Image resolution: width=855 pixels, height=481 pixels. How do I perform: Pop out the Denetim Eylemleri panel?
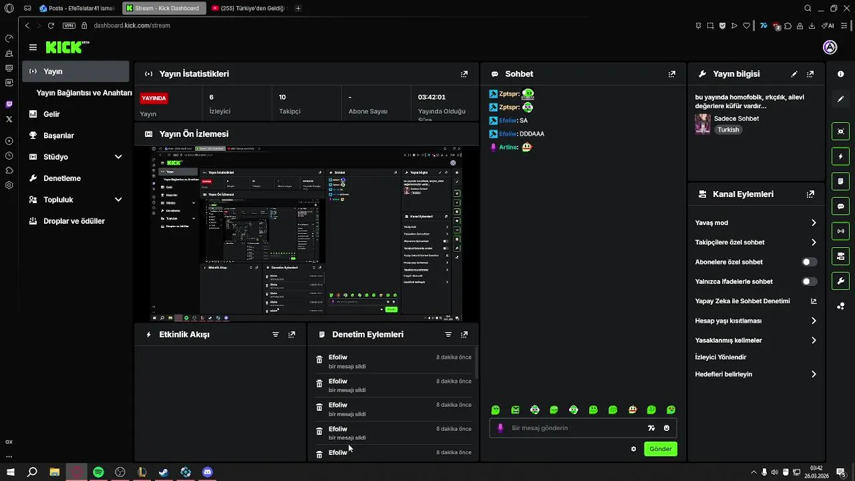464,335
